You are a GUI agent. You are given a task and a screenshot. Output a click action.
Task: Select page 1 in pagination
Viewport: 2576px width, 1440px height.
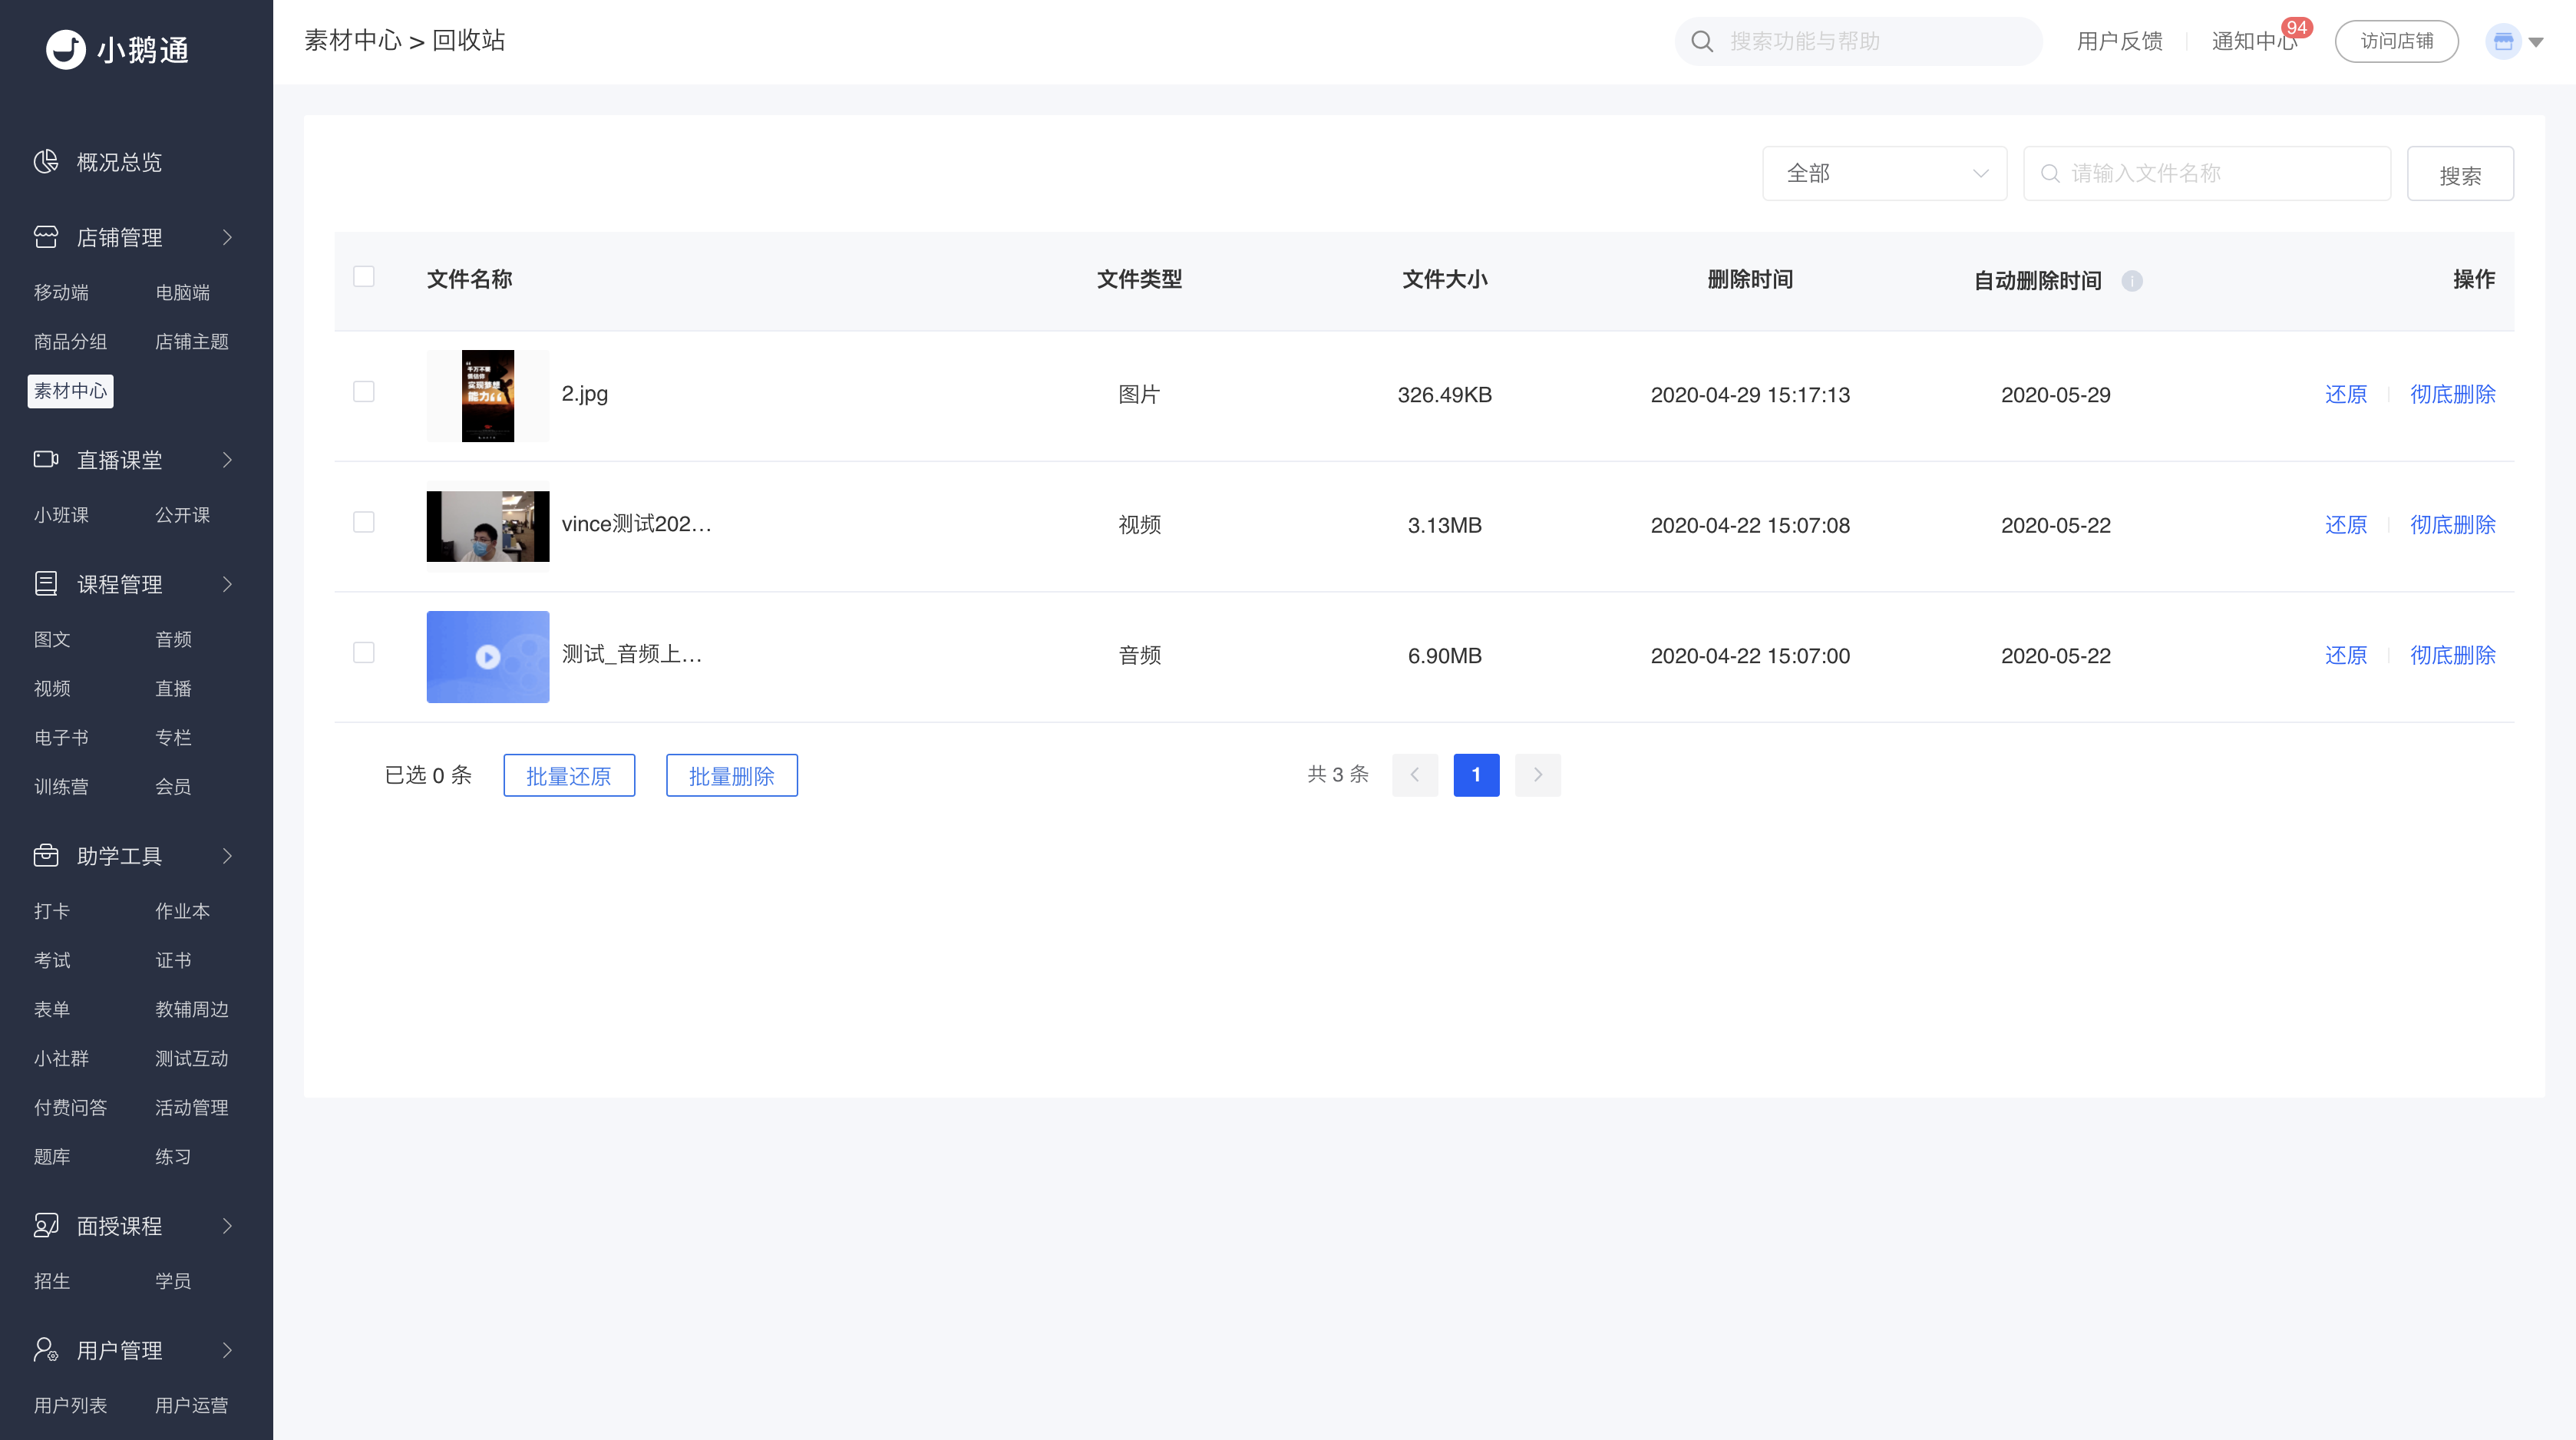pos(1476,775)
